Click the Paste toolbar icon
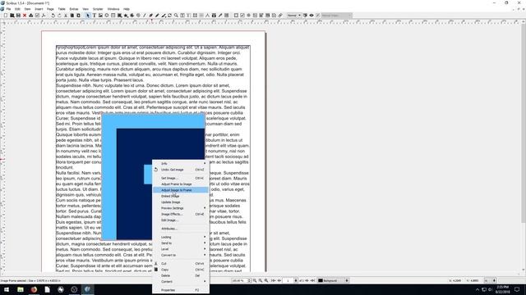 78,16
